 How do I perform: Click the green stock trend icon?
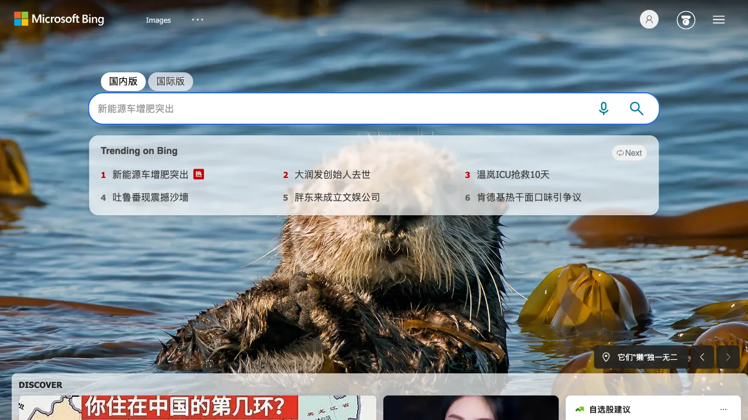[580, 409]
